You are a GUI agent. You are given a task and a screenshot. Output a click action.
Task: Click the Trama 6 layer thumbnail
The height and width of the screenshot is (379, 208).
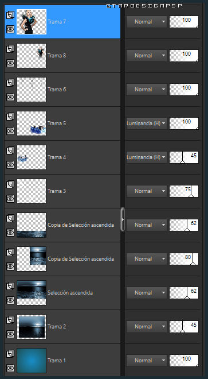click(x=32, y=90)
